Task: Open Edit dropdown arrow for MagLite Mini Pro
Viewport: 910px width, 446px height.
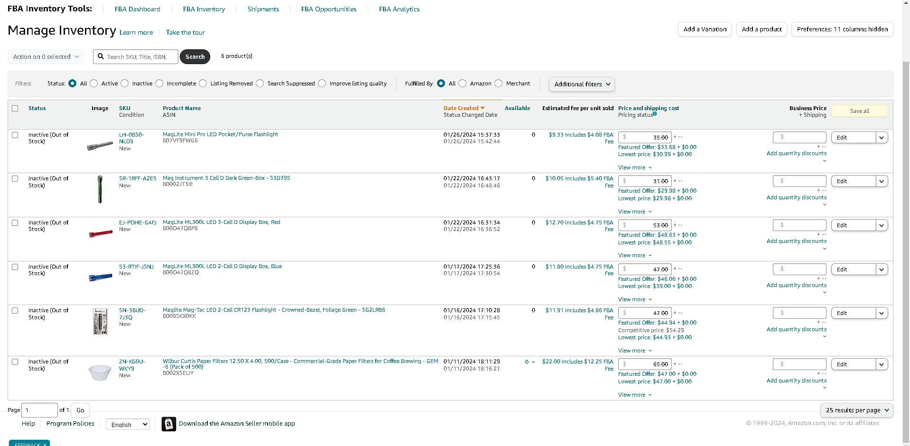Action: point(882,138)
